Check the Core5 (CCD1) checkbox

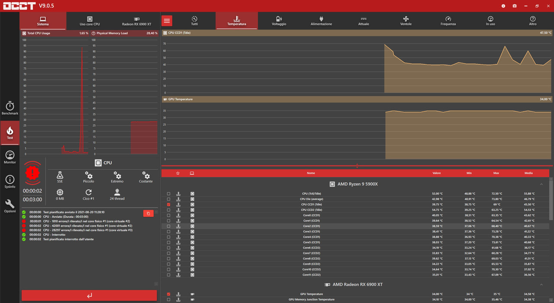pyautogui.click(x=168, y=242)
